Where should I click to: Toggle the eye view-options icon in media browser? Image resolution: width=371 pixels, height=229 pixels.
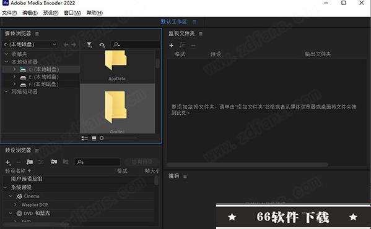(102, 44)
